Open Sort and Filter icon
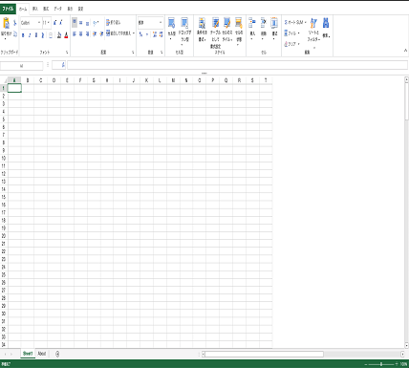The height and width of the screenshot is (368, 409). click(313, 23)
